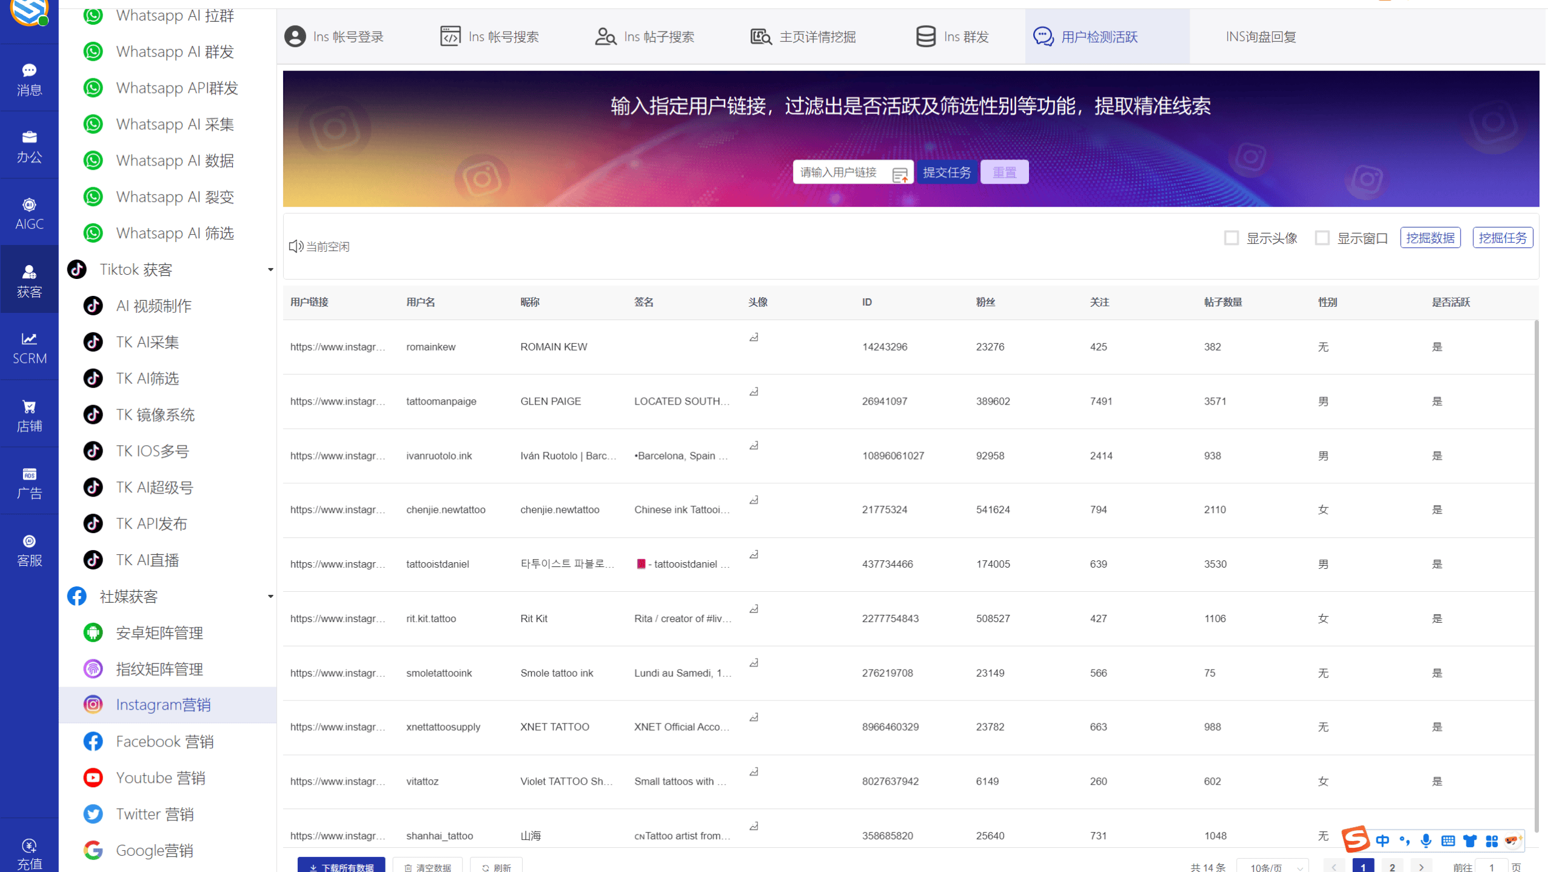Open Facebook 营销 in the sidebar
The image size is (1548, 872).
(x=93, y=741)
